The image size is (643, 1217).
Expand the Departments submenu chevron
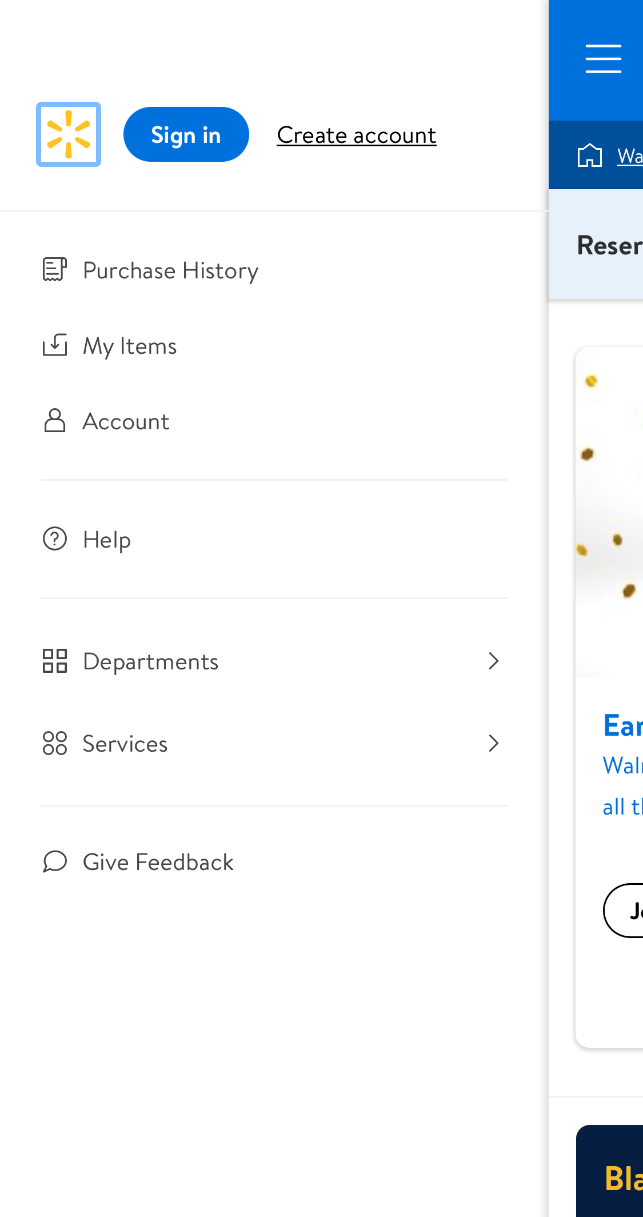pyautogui.click(x=494, y=661)
